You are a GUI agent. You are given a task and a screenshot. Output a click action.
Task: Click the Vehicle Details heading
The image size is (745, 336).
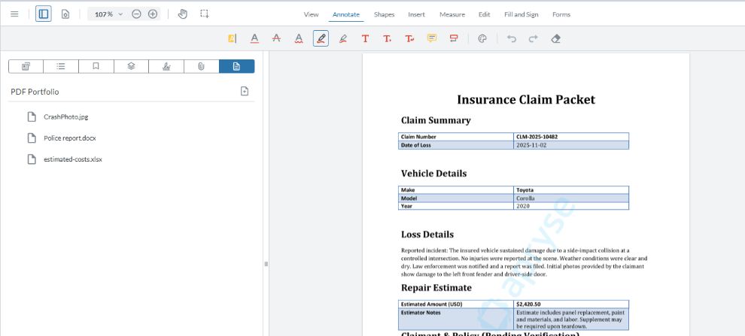[433, 173]
